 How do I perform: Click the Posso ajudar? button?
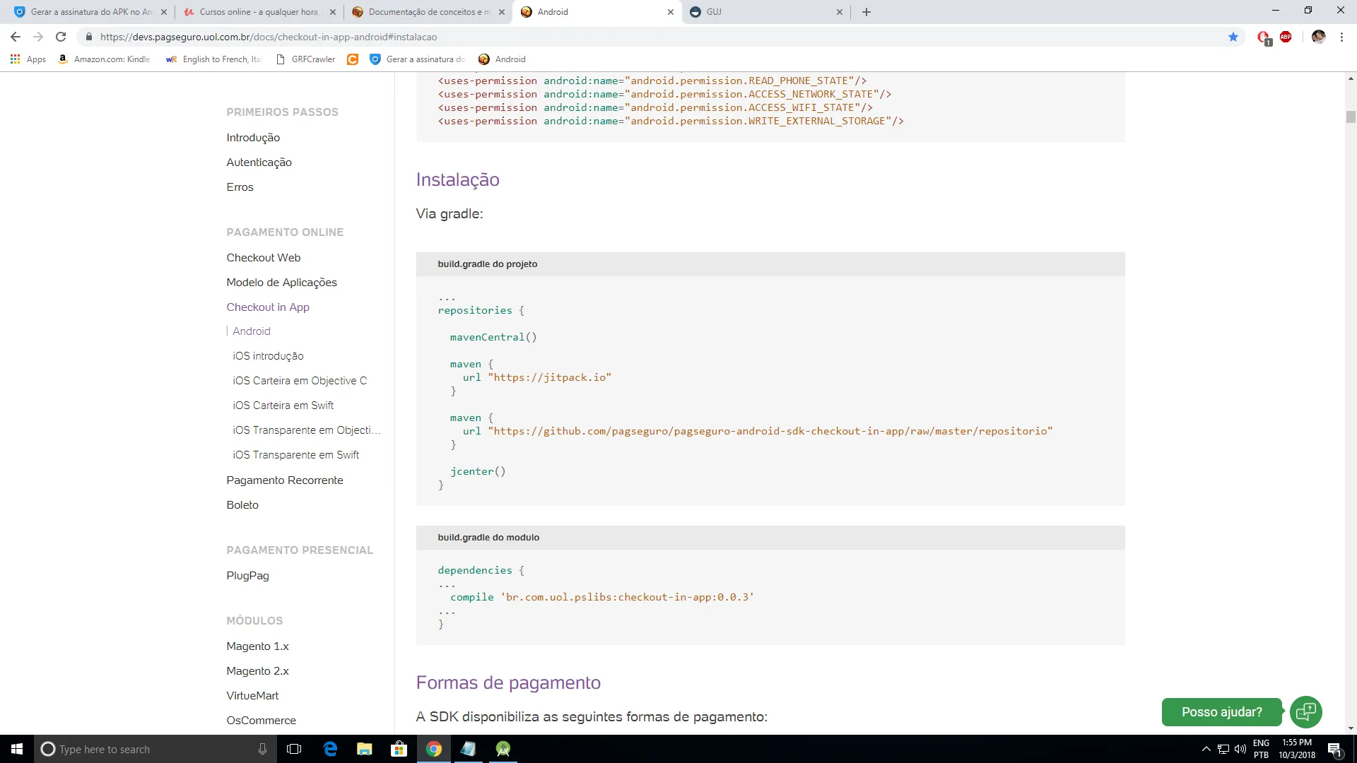pyautogui.click(x=1221, y=711)
